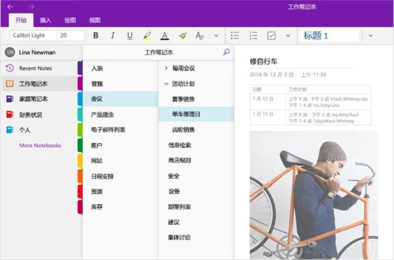Switch to the 开始 tab
The image size is (394, 260).
coord(21,20)
